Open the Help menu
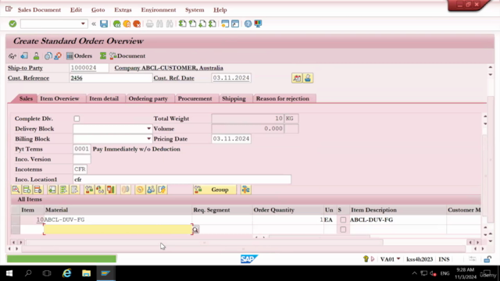This screenshot has width=500, height=281. pyautogui.click(x=220, y=10)
